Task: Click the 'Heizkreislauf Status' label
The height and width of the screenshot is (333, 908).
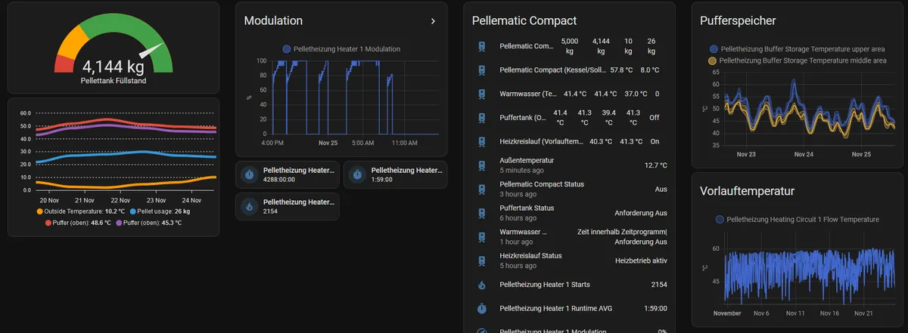Action: (531, 255)
